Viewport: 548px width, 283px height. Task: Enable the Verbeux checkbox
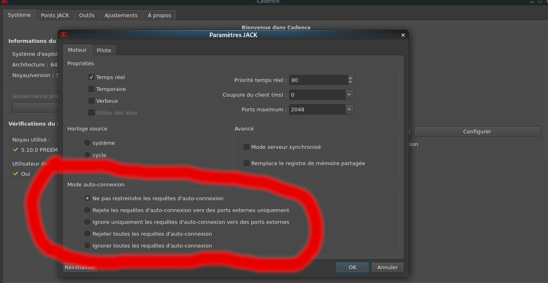point(91,101)
